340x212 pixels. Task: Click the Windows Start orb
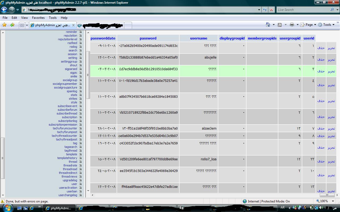pyautogui.click(x=7, y=208)
